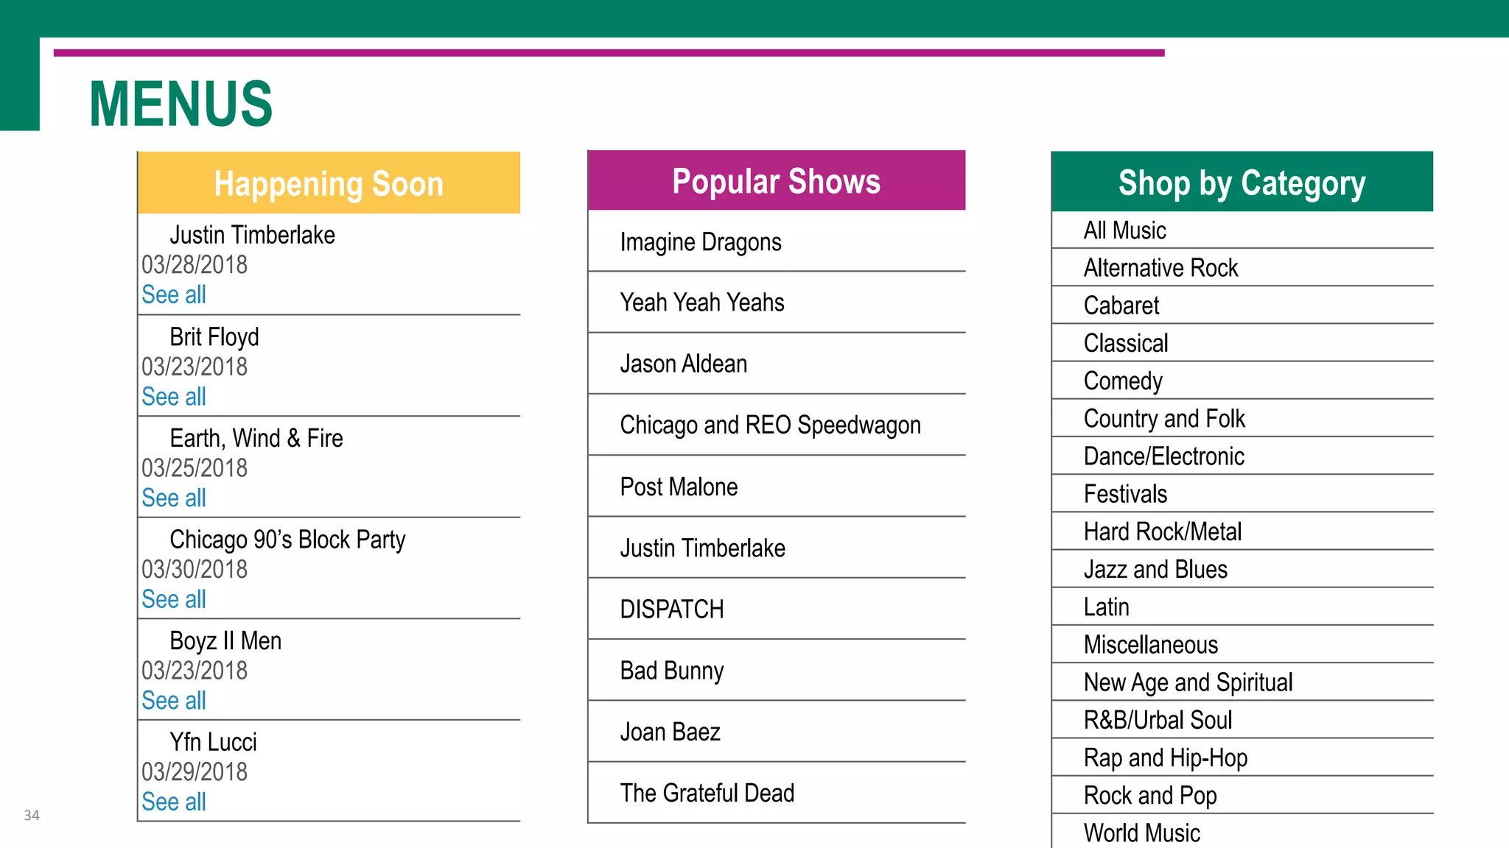Click the Popular Shows menu header

click(x=777, y=180)
